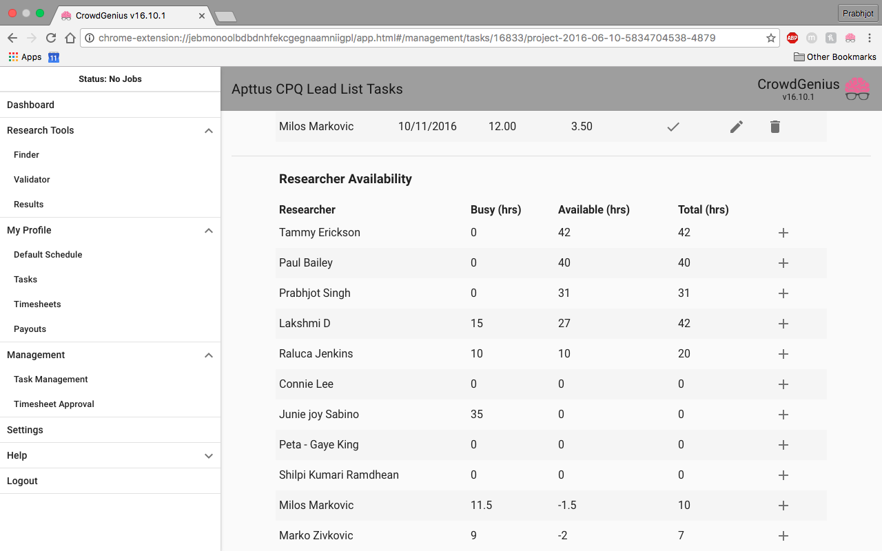Add Marko Zivkovic with the plus icon

783,536
